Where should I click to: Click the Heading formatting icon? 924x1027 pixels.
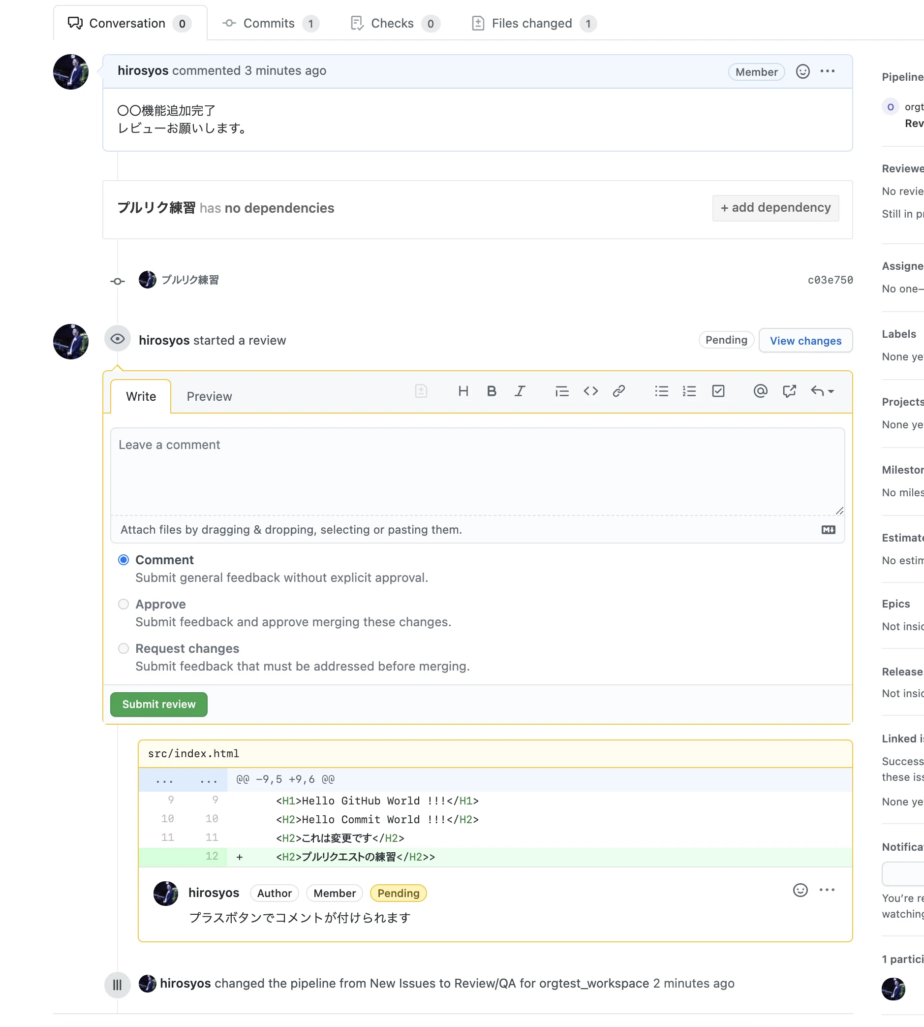(463, 391)
